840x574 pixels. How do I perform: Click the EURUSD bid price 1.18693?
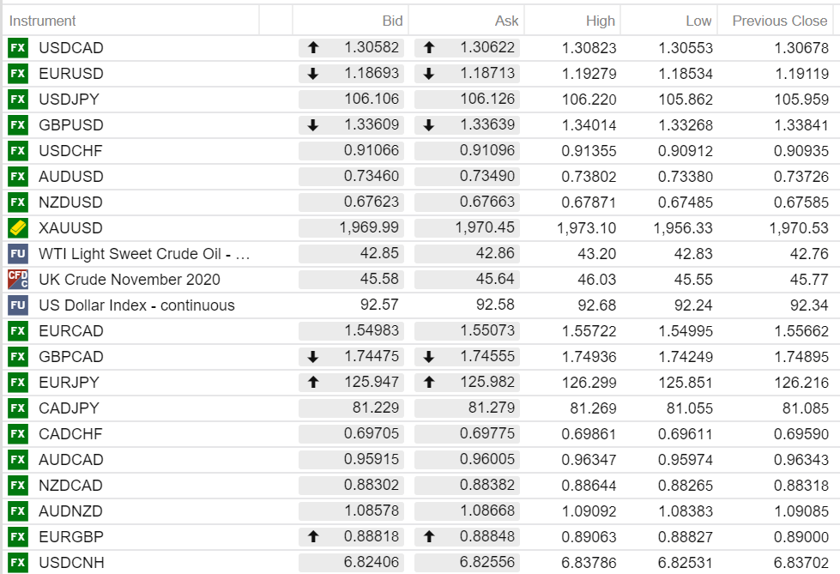click(372, 74)
